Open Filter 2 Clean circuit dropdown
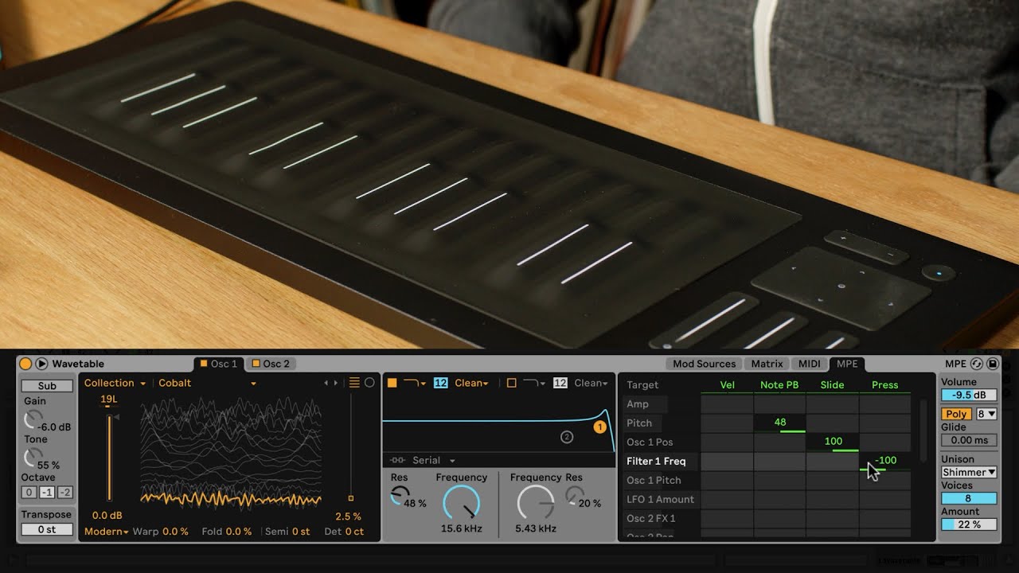1019x573 pixels. click(x=591, y=383)
